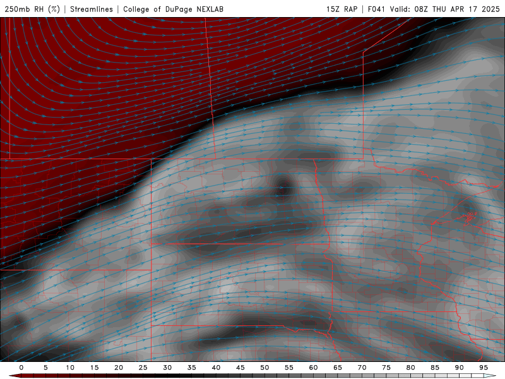Select the "50" colorbar label
This screenshot has height=379, width=505.
coord(264,368)
